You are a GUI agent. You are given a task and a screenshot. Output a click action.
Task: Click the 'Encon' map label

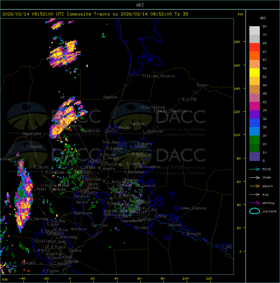(202, 85)
